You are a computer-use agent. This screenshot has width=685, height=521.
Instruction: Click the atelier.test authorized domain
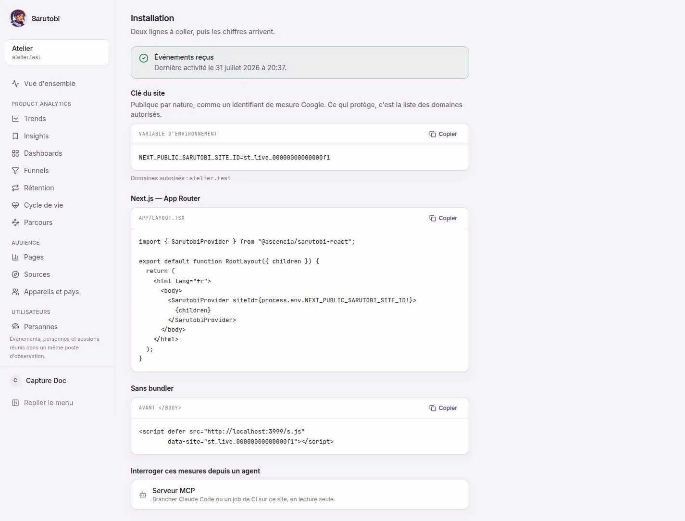(210, 178)
